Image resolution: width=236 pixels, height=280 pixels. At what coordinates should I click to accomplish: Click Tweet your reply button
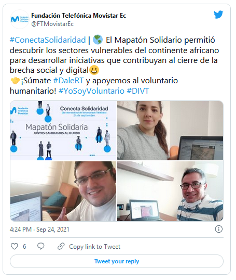[117, 261]
